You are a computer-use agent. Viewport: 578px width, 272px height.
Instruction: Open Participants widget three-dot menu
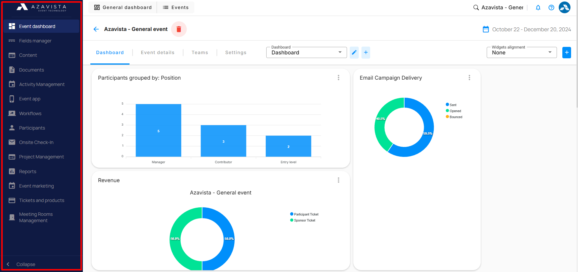click(x=339, y=78)
